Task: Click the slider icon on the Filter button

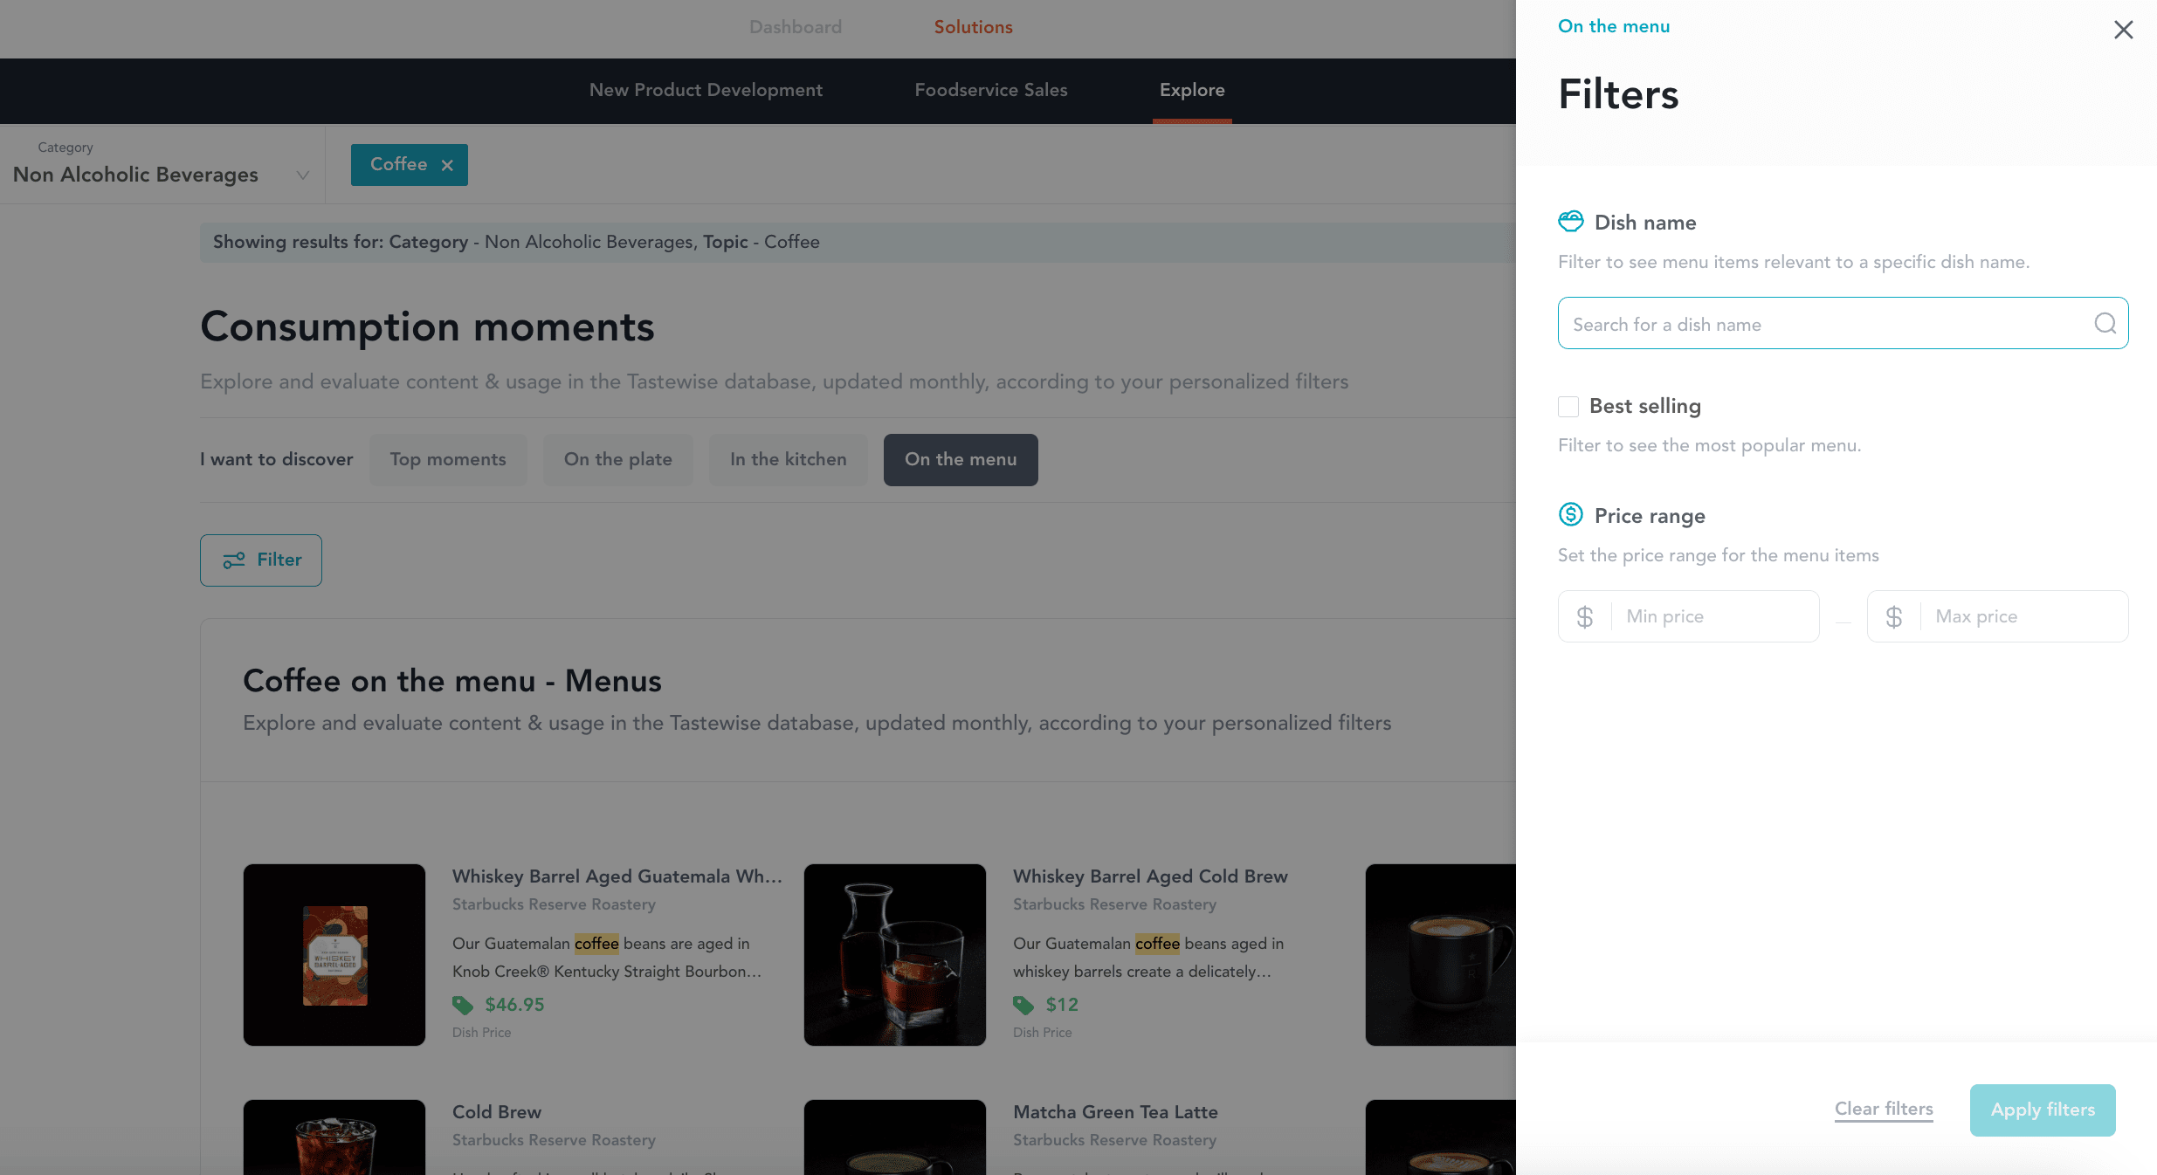Action: click(233, 560)
